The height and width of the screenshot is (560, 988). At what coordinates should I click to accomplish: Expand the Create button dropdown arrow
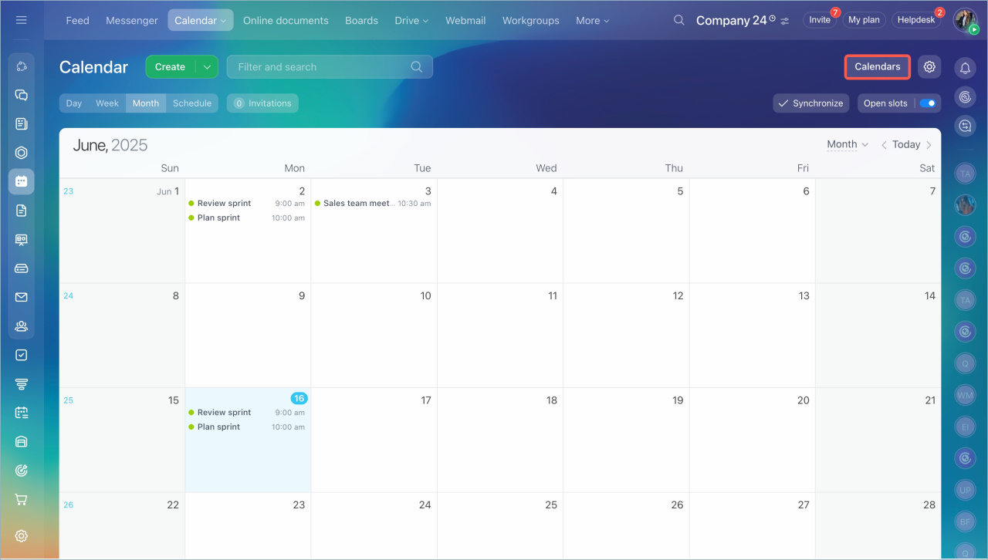207,67
